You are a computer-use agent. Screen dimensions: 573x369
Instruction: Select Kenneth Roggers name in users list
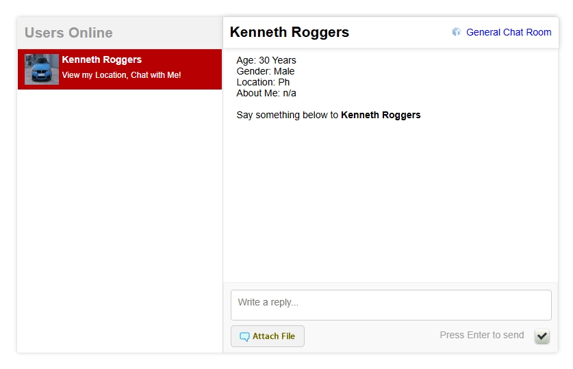click(x=101, y=59)
